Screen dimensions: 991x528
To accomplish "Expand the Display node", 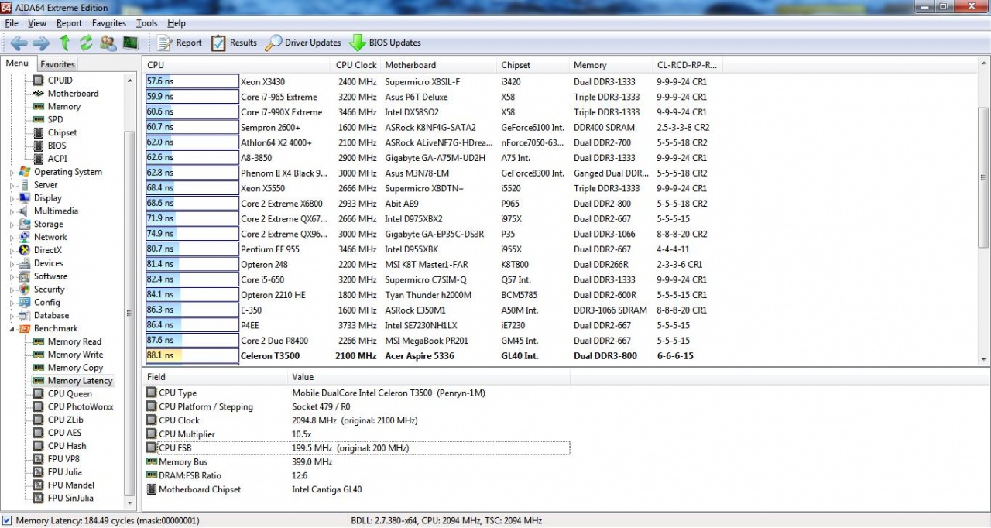I will tap(12, 198).
